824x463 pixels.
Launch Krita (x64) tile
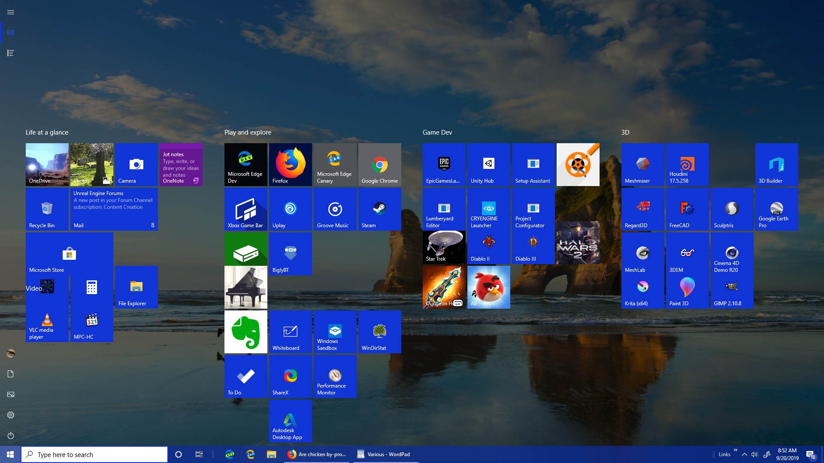642,292
